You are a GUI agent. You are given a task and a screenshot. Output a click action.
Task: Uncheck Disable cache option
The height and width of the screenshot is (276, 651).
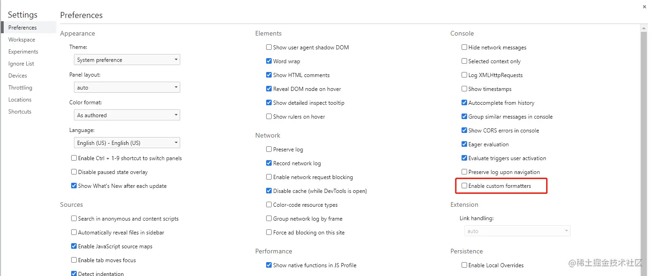[269, 191]
